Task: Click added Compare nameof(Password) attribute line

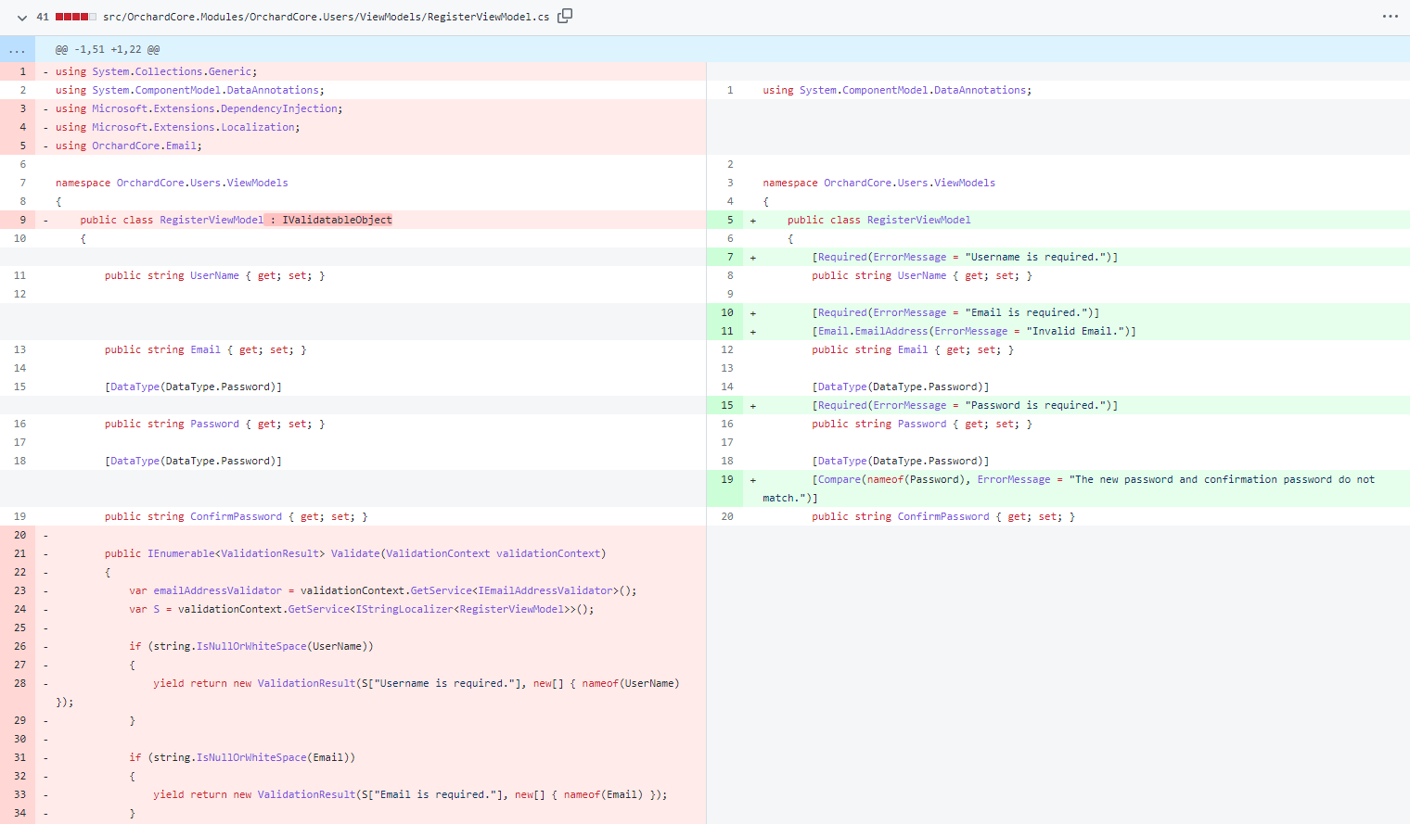Action: click(x=1069, y=488)
